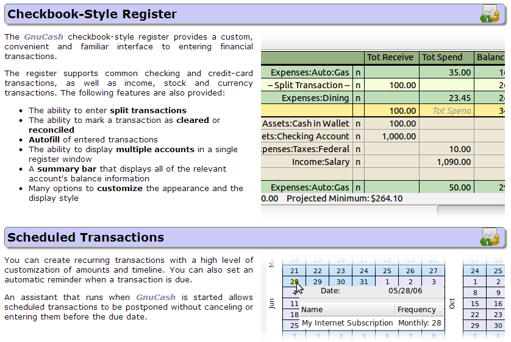
Task: Click the cut-off Balance column header
Action: tap(490, 57)
